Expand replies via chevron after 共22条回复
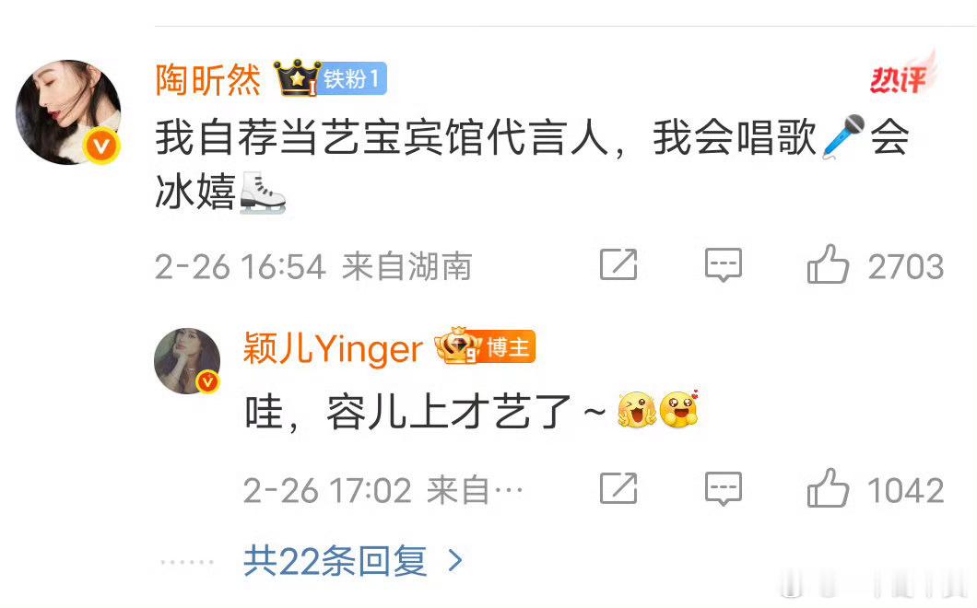Image resolution: width=977 pixels, height=608 pixels. click(455, 561)
